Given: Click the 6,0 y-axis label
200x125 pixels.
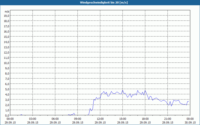Looking at the screenshot, I should click(7, 84).
